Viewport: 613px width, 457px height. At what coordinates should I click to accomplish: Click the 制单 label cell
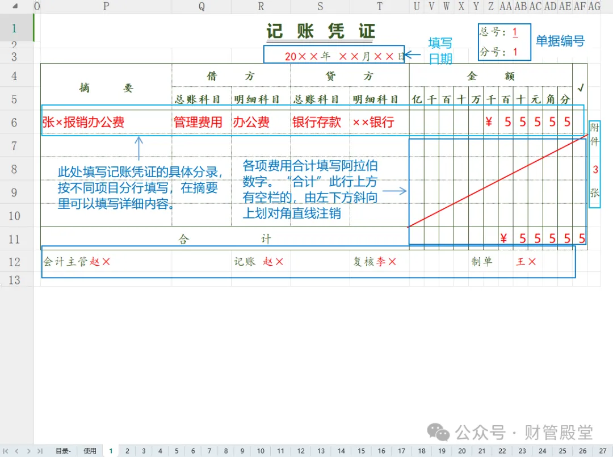tap(482, 262)
